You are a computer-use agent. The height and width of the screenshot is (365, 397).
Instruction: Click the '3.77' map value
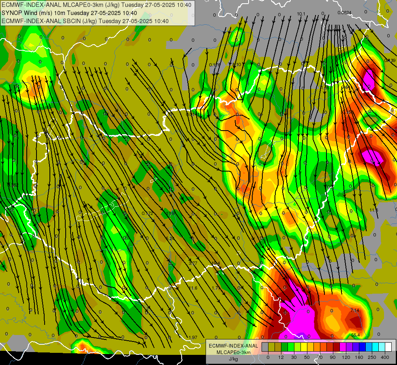(x=193, y=264)
